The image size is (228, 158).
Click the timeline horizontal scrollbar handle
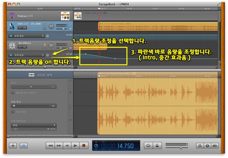point(76,67)
